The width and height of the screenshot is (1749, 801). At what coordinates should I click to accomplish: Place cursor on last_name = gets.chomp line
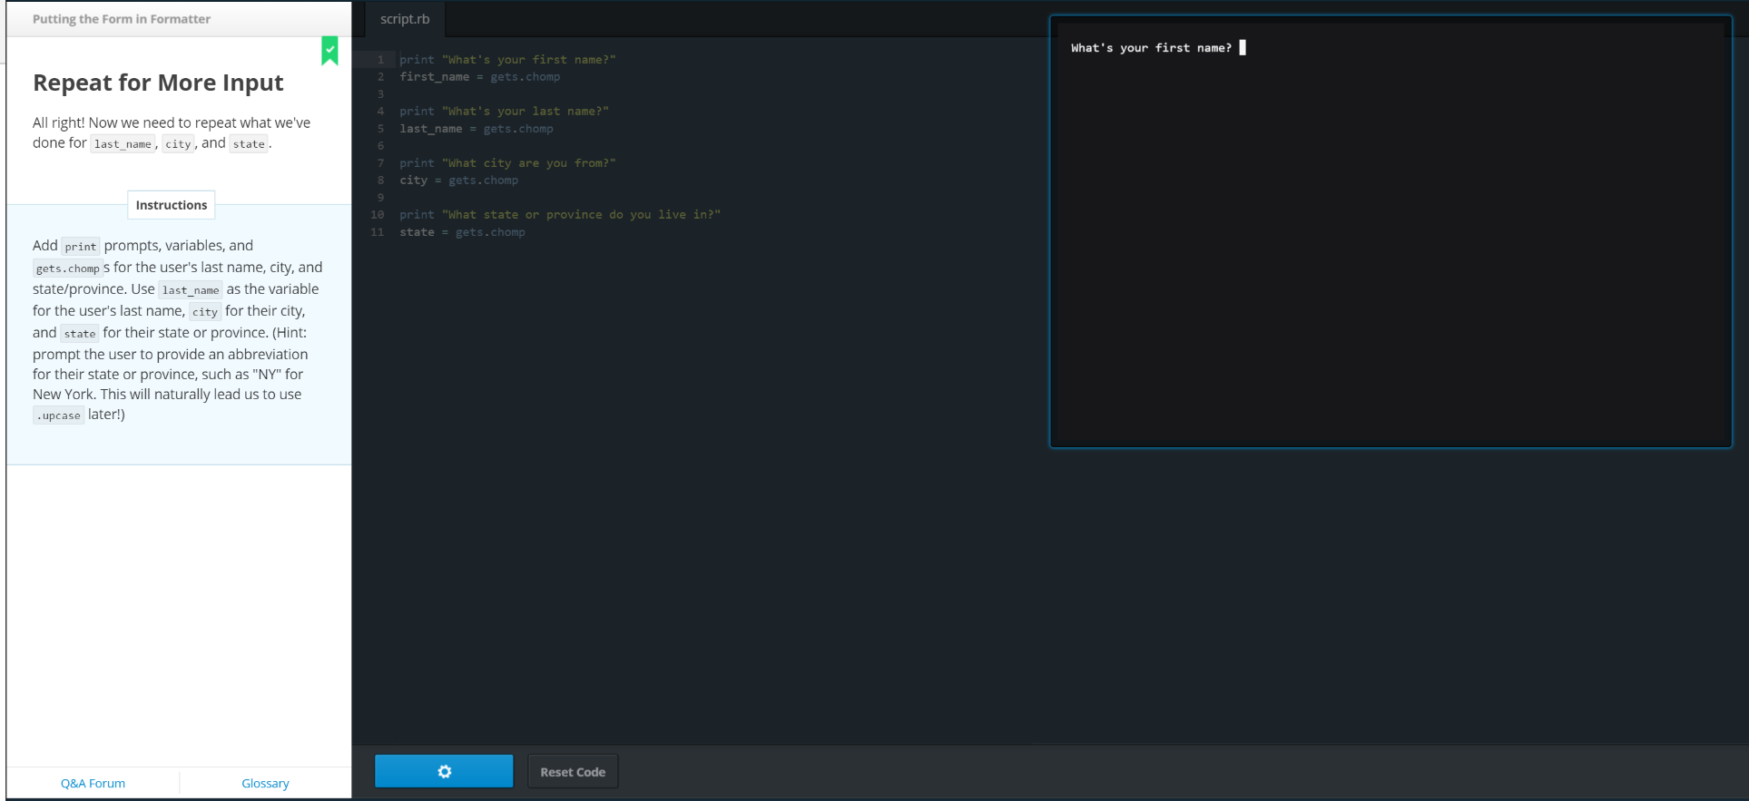[476, 129]
